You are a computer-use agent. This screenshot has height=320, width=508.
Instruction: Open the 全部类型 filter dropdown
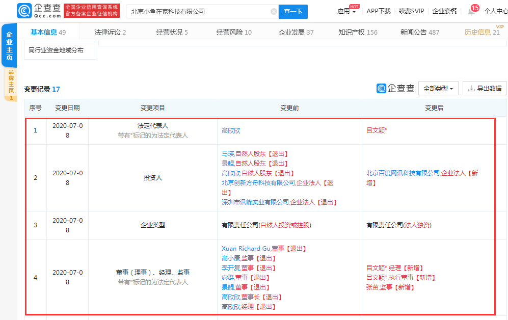click(x=438, y=88)
